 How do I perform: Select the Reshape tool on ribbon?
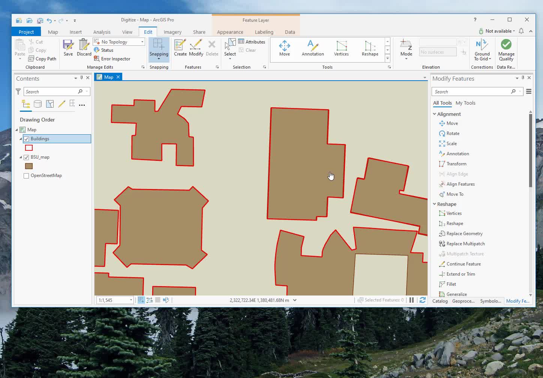click(369, 48)
